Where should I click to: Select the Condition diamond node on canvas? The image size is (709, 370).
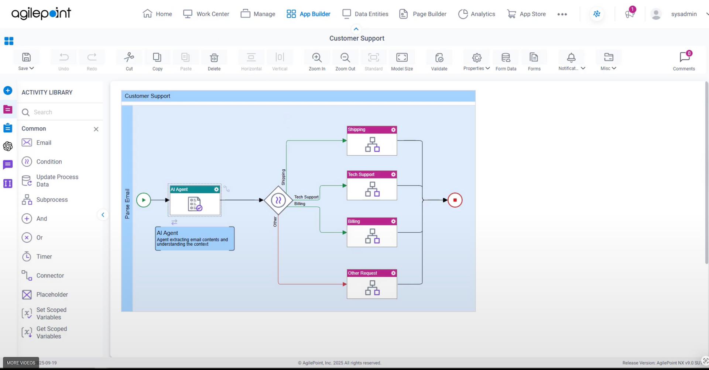(x=278, y=200)
